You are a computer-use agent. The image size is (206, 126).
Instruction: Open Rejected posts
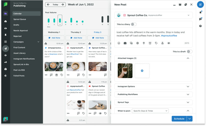click(17, 36)
